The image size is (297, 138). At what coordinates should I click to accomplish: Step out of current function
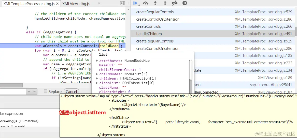pyautogui.click(x=165, y=3)
